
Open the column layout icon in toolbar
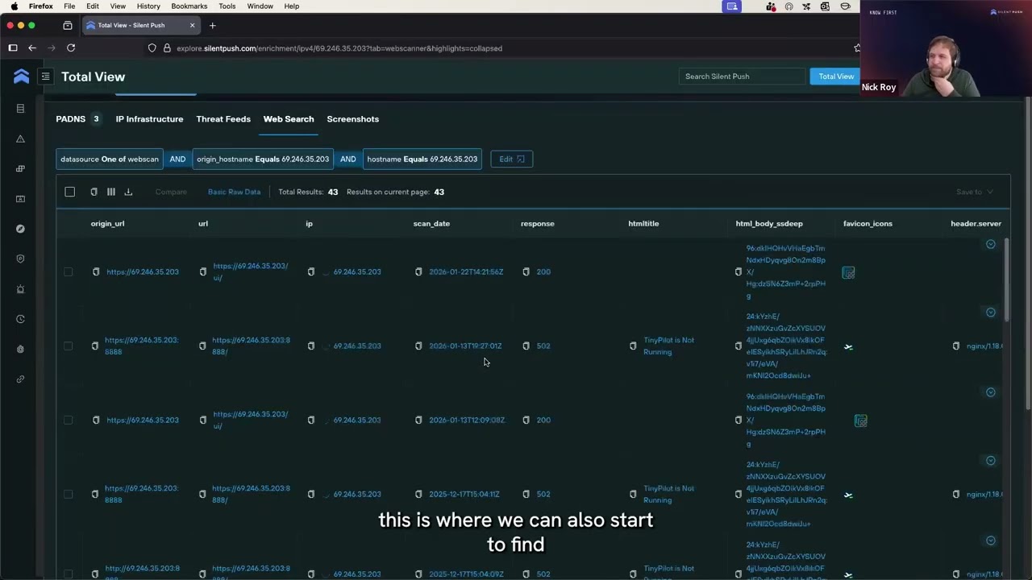click(111, 192)
